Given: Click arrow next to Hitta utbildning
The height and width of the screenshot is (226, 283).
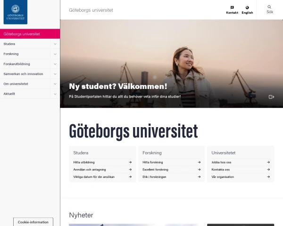Looking at the screenshot, I should [130, 162].
